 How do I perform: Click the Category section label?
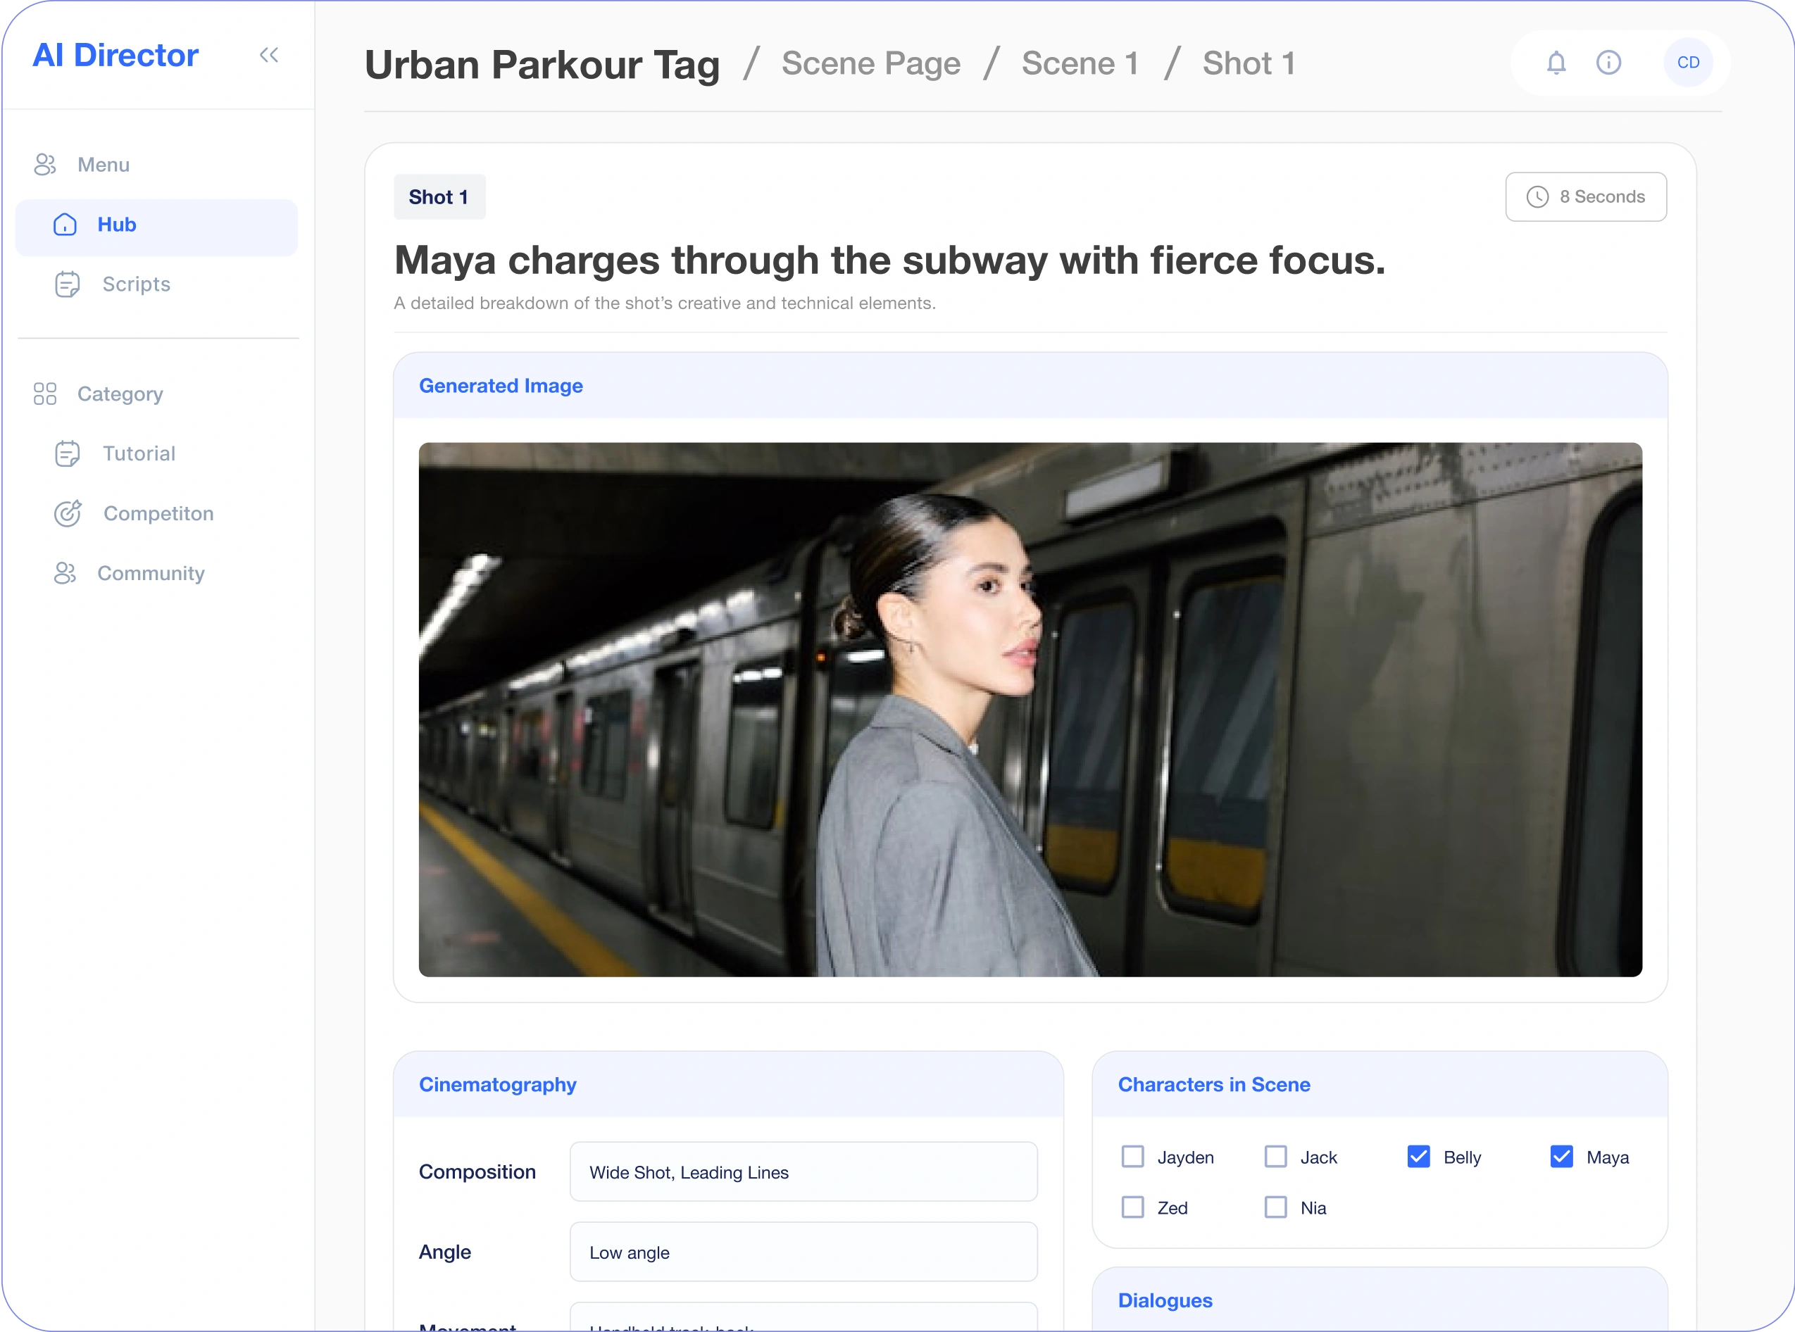pyautogui.click(x=120, y=394)
